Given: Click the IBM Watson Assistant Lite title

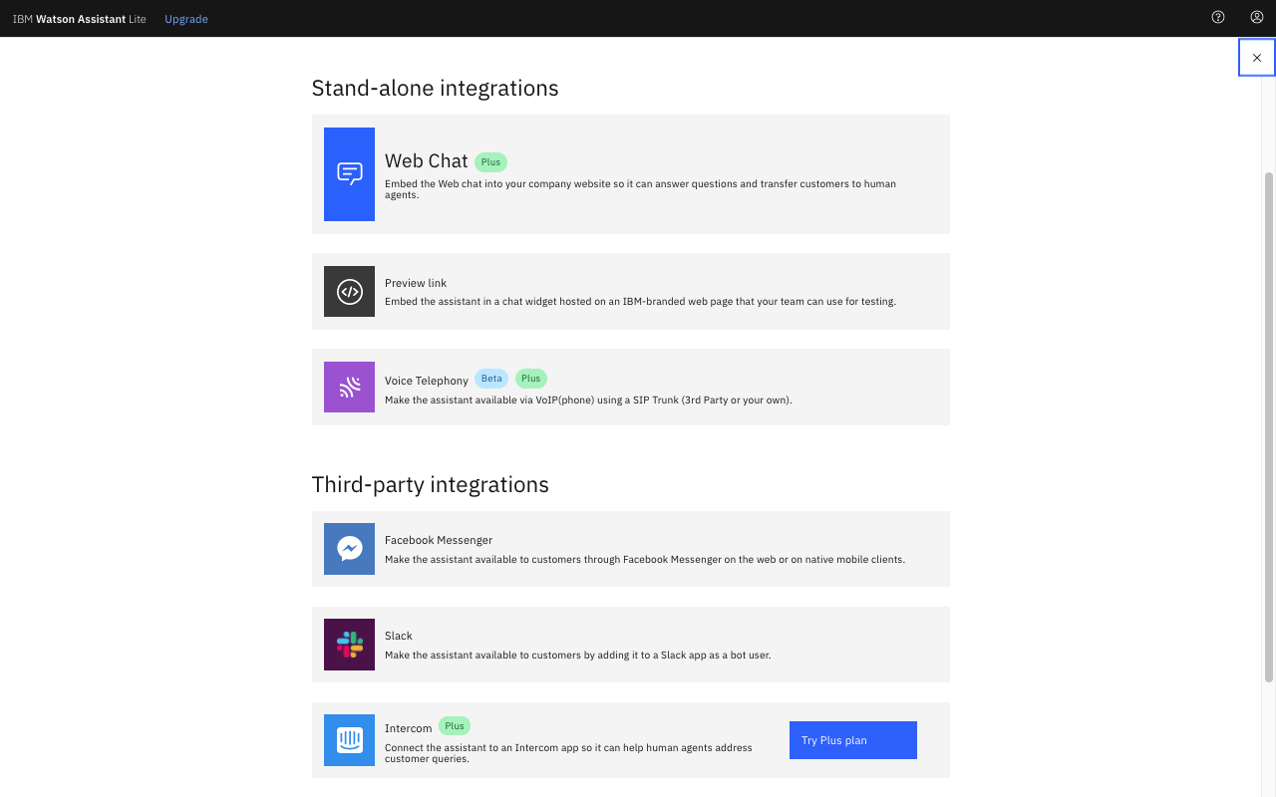Looking at the screenshot, I should point(80,19).
